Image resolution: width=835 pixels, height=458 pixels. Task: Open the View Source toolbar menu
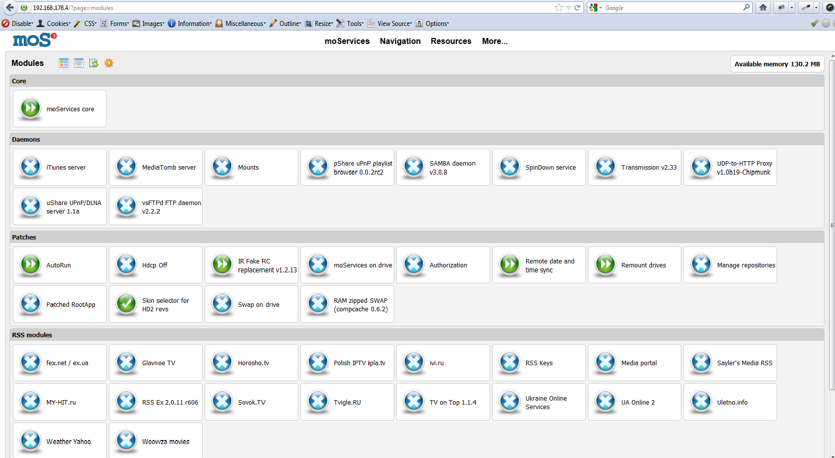(390, 23)
